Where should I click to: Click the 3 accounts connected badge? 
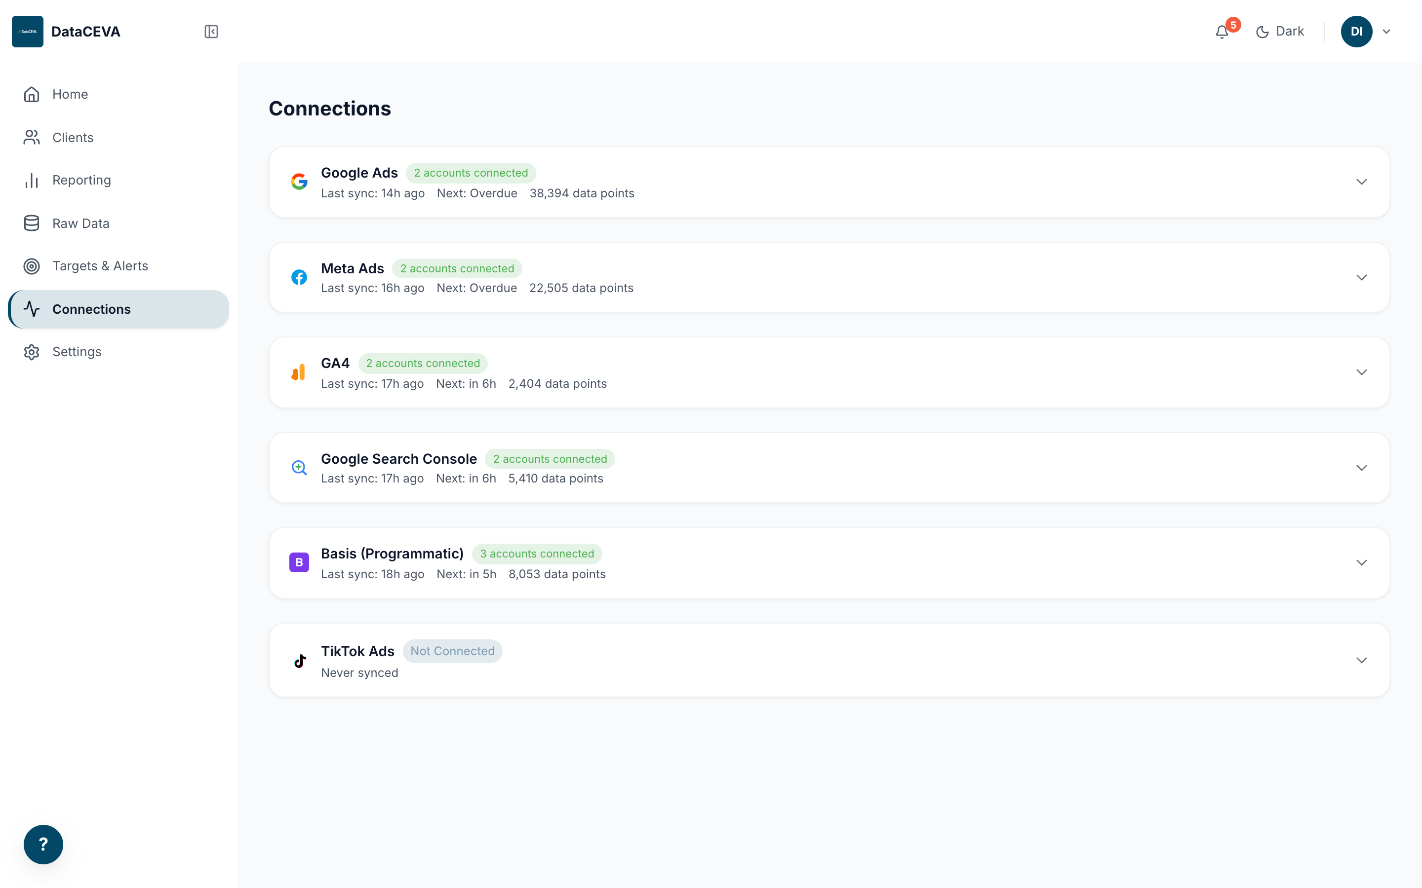(537, 554)
